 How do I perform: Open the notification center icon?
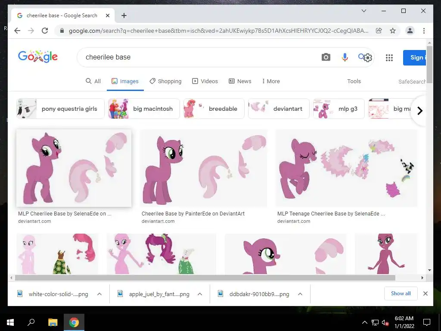click(427, 322)
